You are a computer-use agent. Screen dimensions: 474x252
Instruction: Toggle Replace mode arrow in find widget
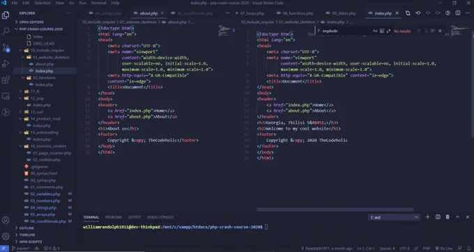coord(319,31)
